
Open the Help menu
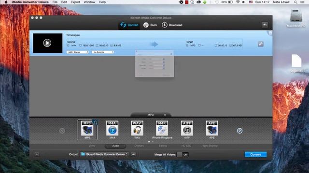(x=102, y=2)
